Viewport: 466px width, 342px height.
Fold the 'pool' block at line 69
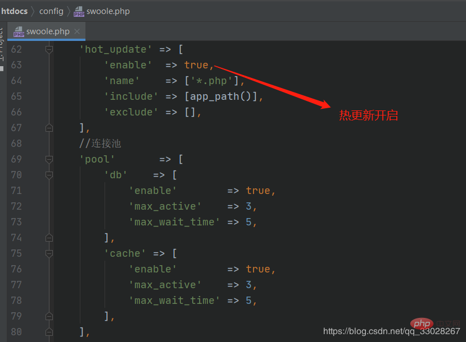click(49, 159)
